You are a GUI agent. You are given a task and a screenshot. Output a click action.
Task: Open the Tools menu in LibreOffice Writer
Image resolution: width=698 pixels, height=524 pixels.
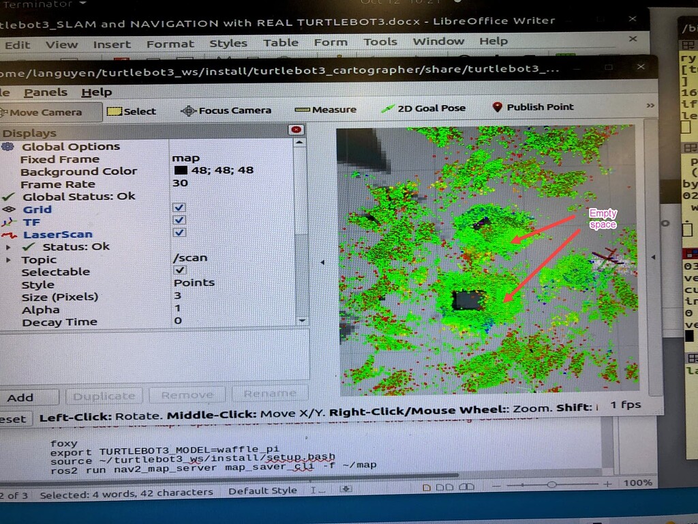coord(380,42)
